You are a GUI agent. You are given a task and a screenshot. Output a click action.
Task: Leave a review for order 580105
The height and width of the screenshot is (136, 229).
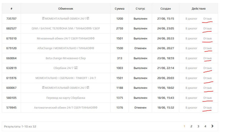[x=208, y=98]
